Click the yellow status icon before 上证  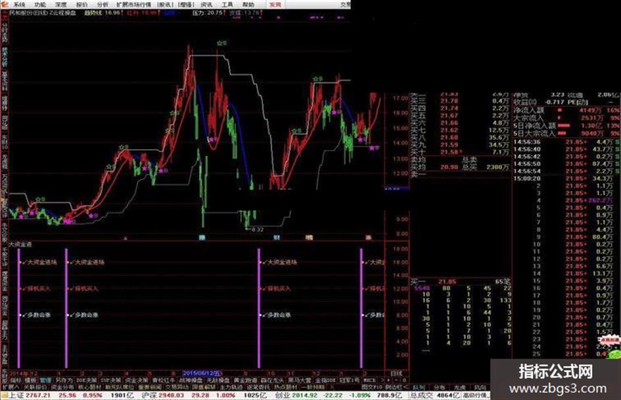[4, 395]
